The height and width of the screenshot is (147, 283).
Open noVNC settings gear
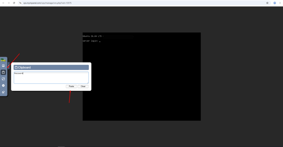[3, 86]
